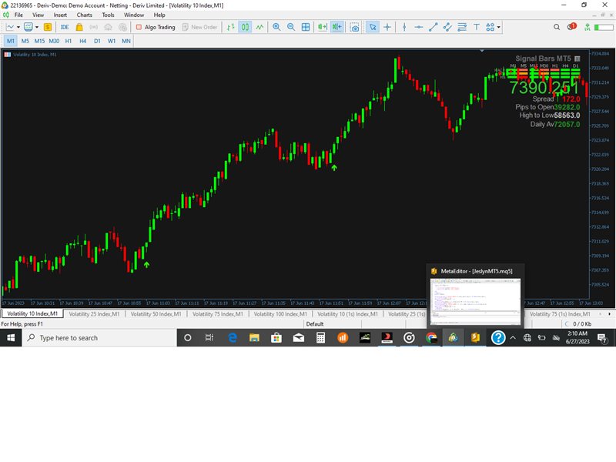This screenshot has height=462, width=616.
Task: Toggle chart shift from right edge
Action: pos(337,27)
